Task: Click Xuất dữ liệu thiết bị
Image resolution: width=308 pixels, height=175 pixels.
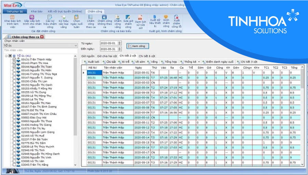Action: pos(155,22)
